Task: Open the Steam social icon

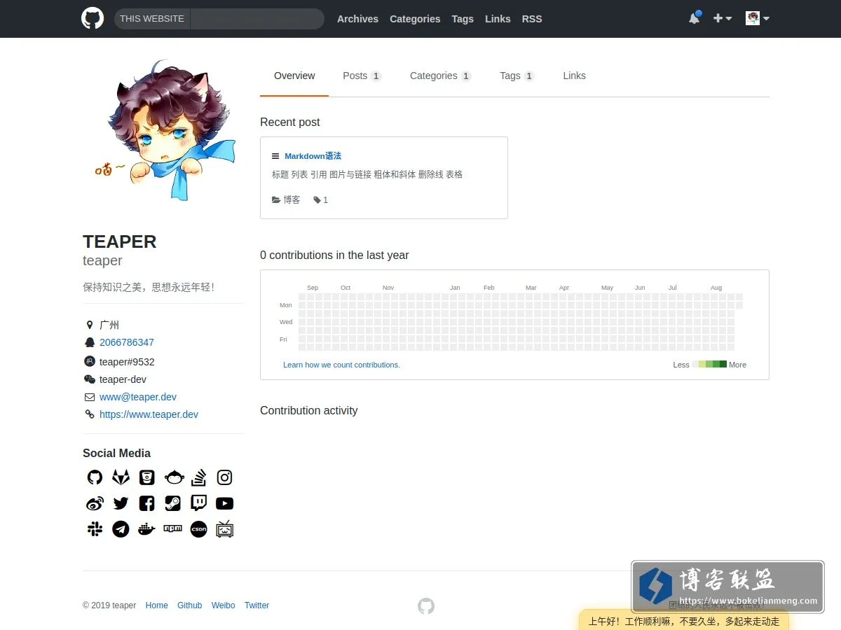Action: click(x=172, y=503)
